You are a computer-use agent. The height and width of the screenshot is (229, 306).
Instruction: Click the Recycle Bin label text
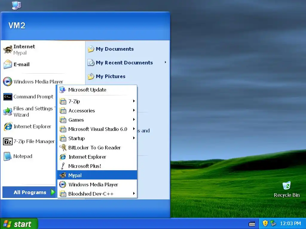point(287,195)
